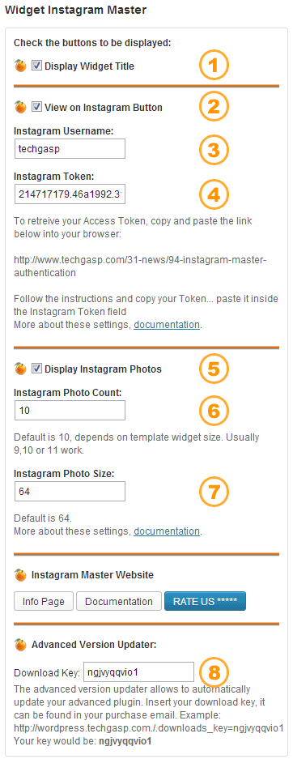This screenshot has width=293, height=759.
Task: Toggle the View on Instagram Button checkbox
Action: pos(36,107)
